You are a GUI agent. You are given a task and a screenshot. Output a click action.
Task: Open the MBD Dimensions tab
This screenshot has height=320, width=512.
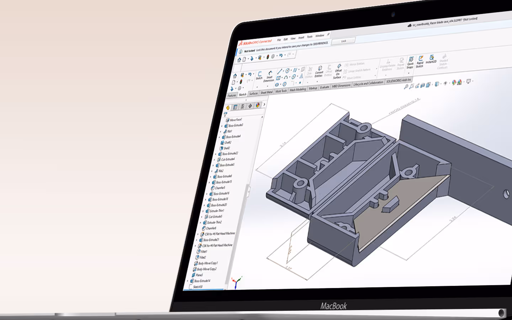tap(341, 86)
